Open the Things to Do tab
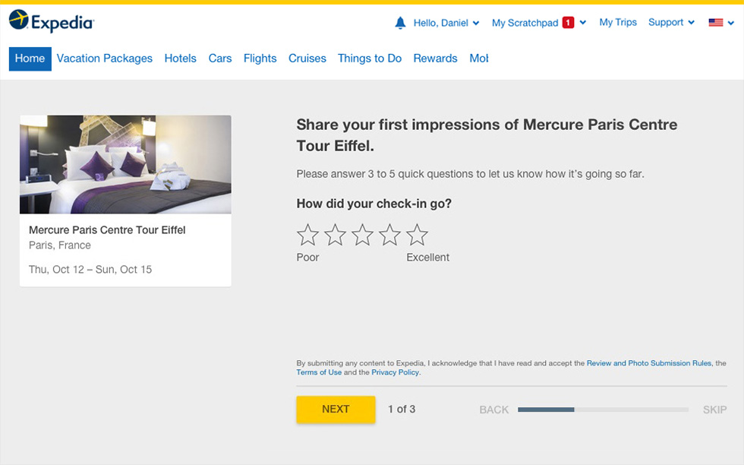The width and height of the screenshot is (744, 465). pyautogui.click(x=370, y=59)
